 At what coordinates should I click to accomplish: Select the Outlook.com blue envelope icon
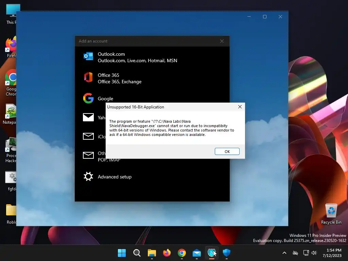point(88,56)
